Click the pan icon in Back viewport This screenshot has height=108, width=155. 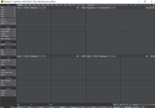coord(78,56)
